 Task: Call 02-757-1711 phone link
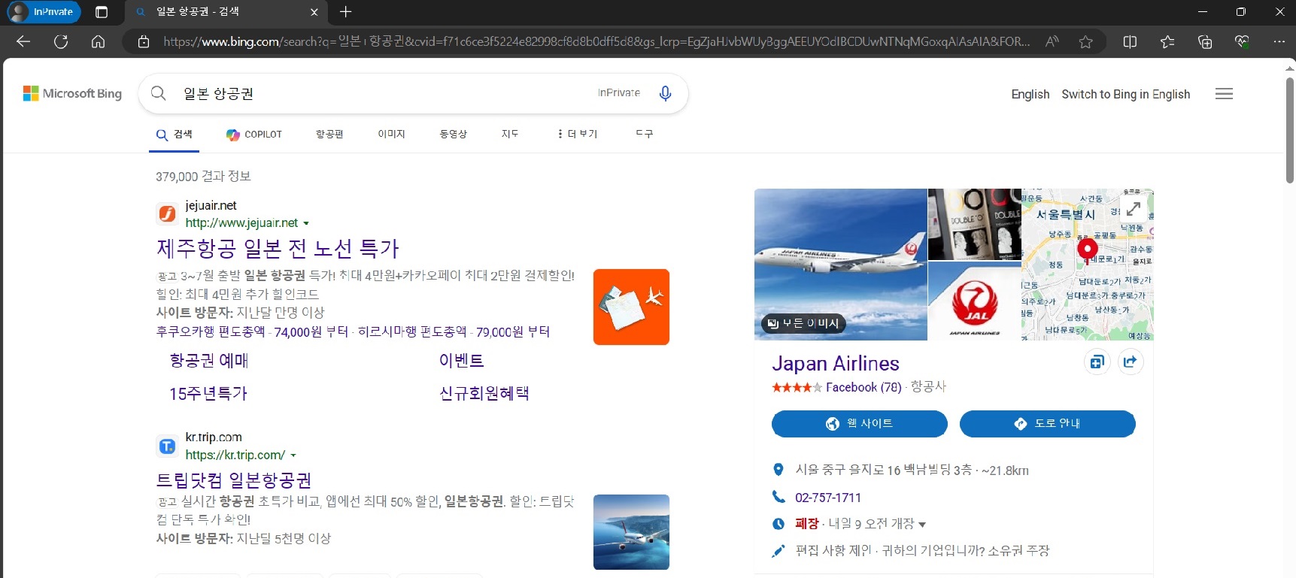tap(827, 498)
